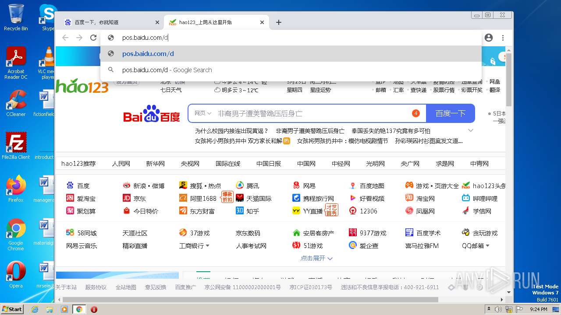
Task: Open 新华网 link
Action: point(155,164)
